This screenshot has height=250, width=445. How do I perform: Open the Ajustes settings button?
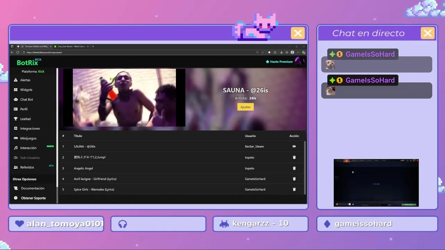[245, 107]
